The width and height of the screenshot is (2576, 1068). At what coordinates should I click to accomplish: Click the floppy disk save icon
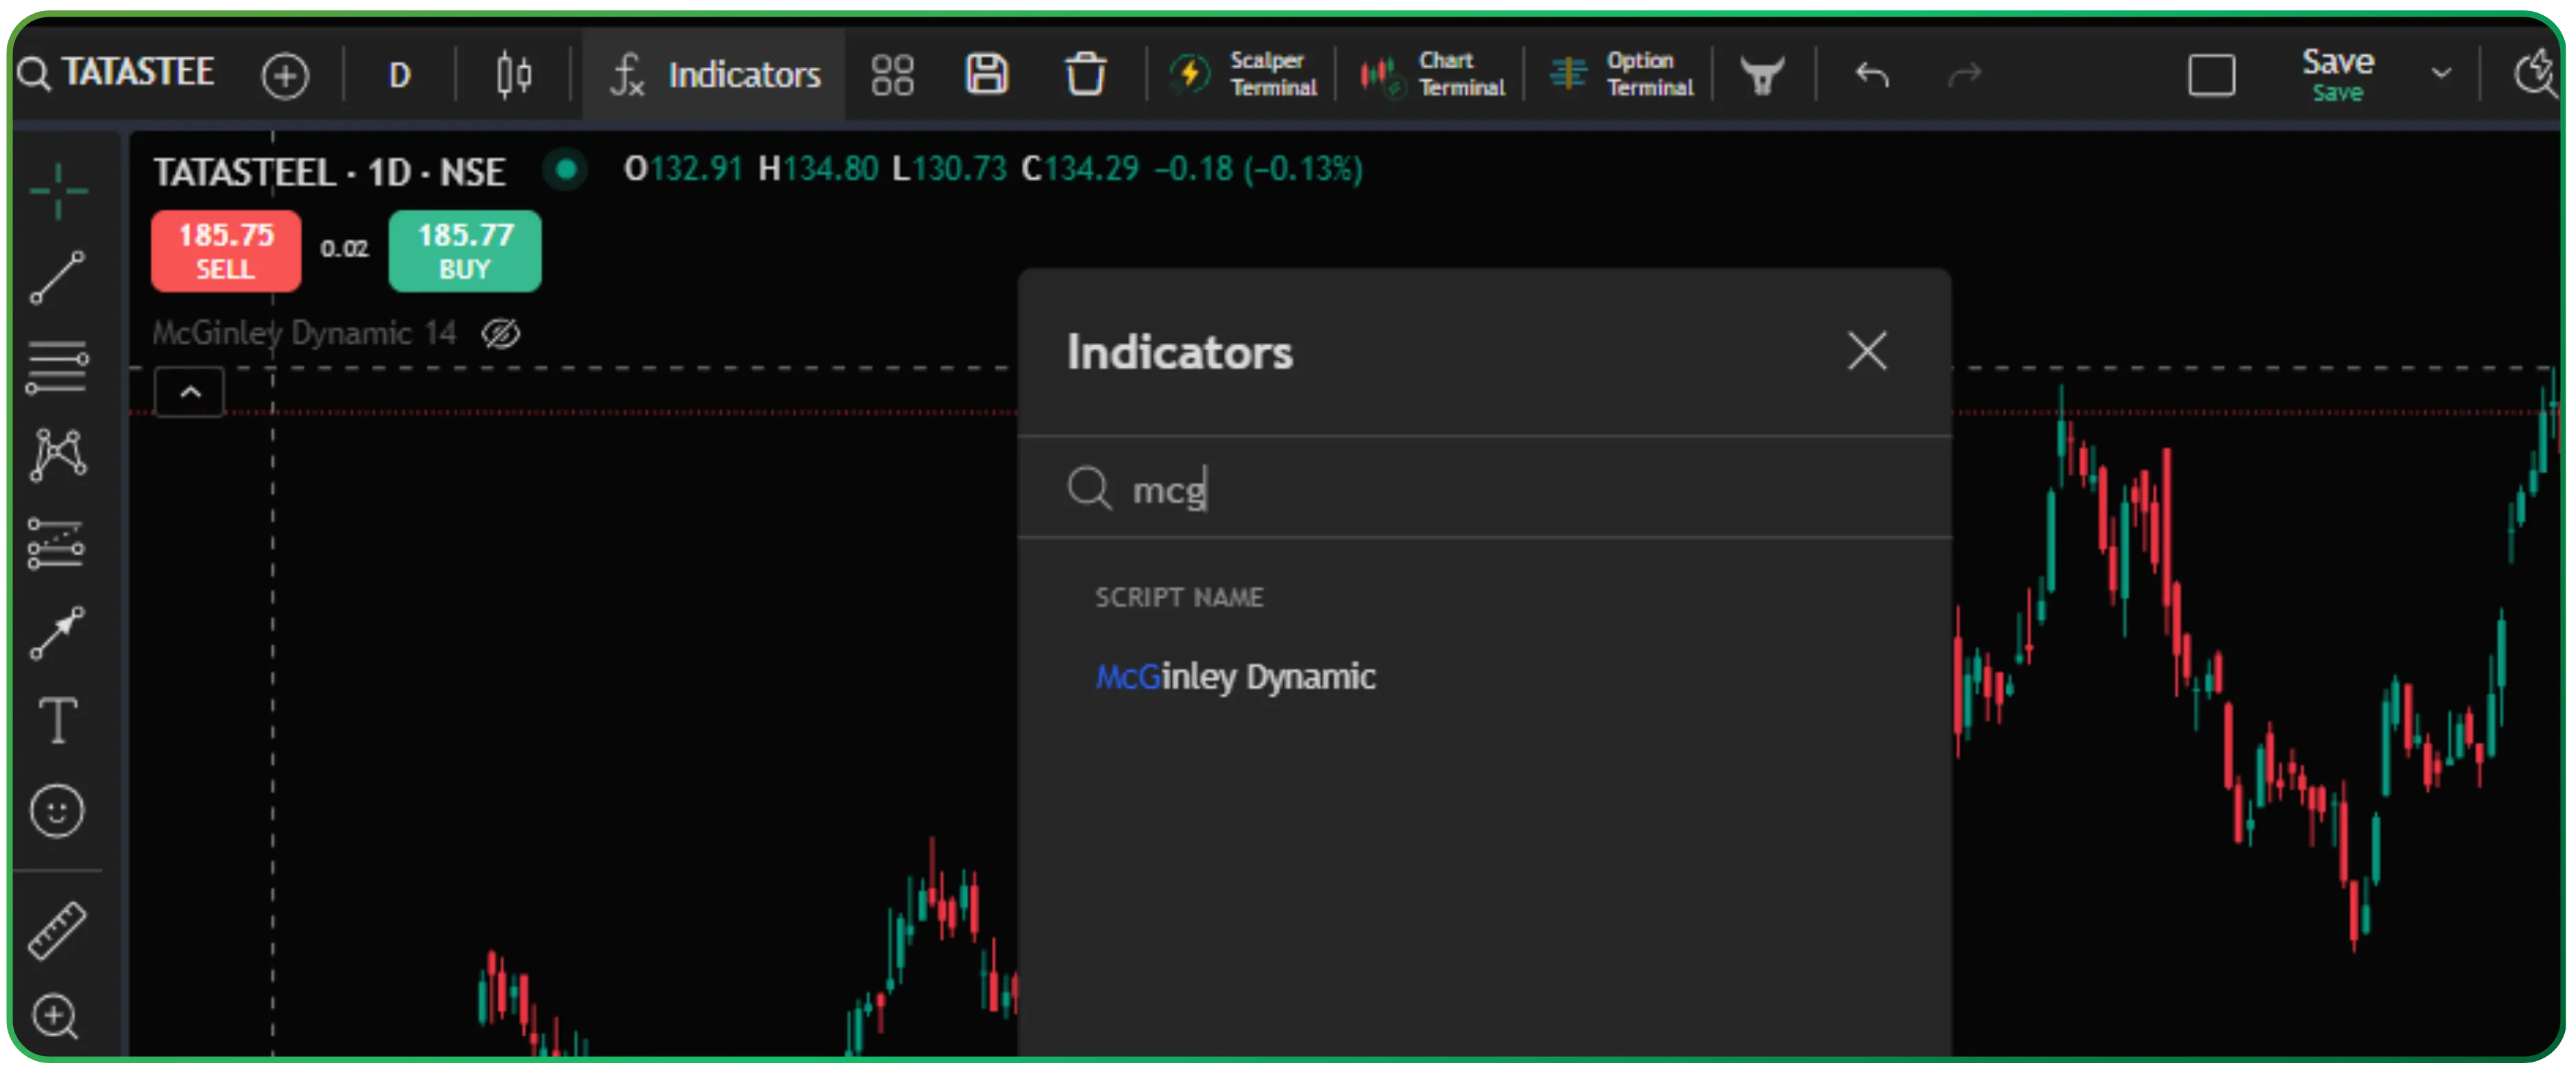coord(986,75)
